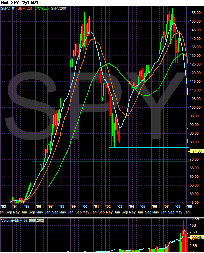Click the '04 year label on time axis
The width and height of the screenshot is (204, 253).
[131, 206]
